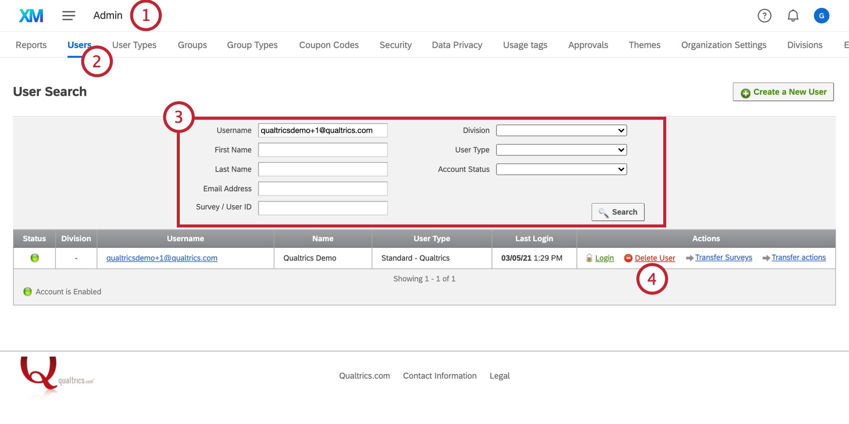Screen dimensions: 849x424
Task: Open the qualtricsdemo+1@qualtrics.com username link
Action: point(162,258)
